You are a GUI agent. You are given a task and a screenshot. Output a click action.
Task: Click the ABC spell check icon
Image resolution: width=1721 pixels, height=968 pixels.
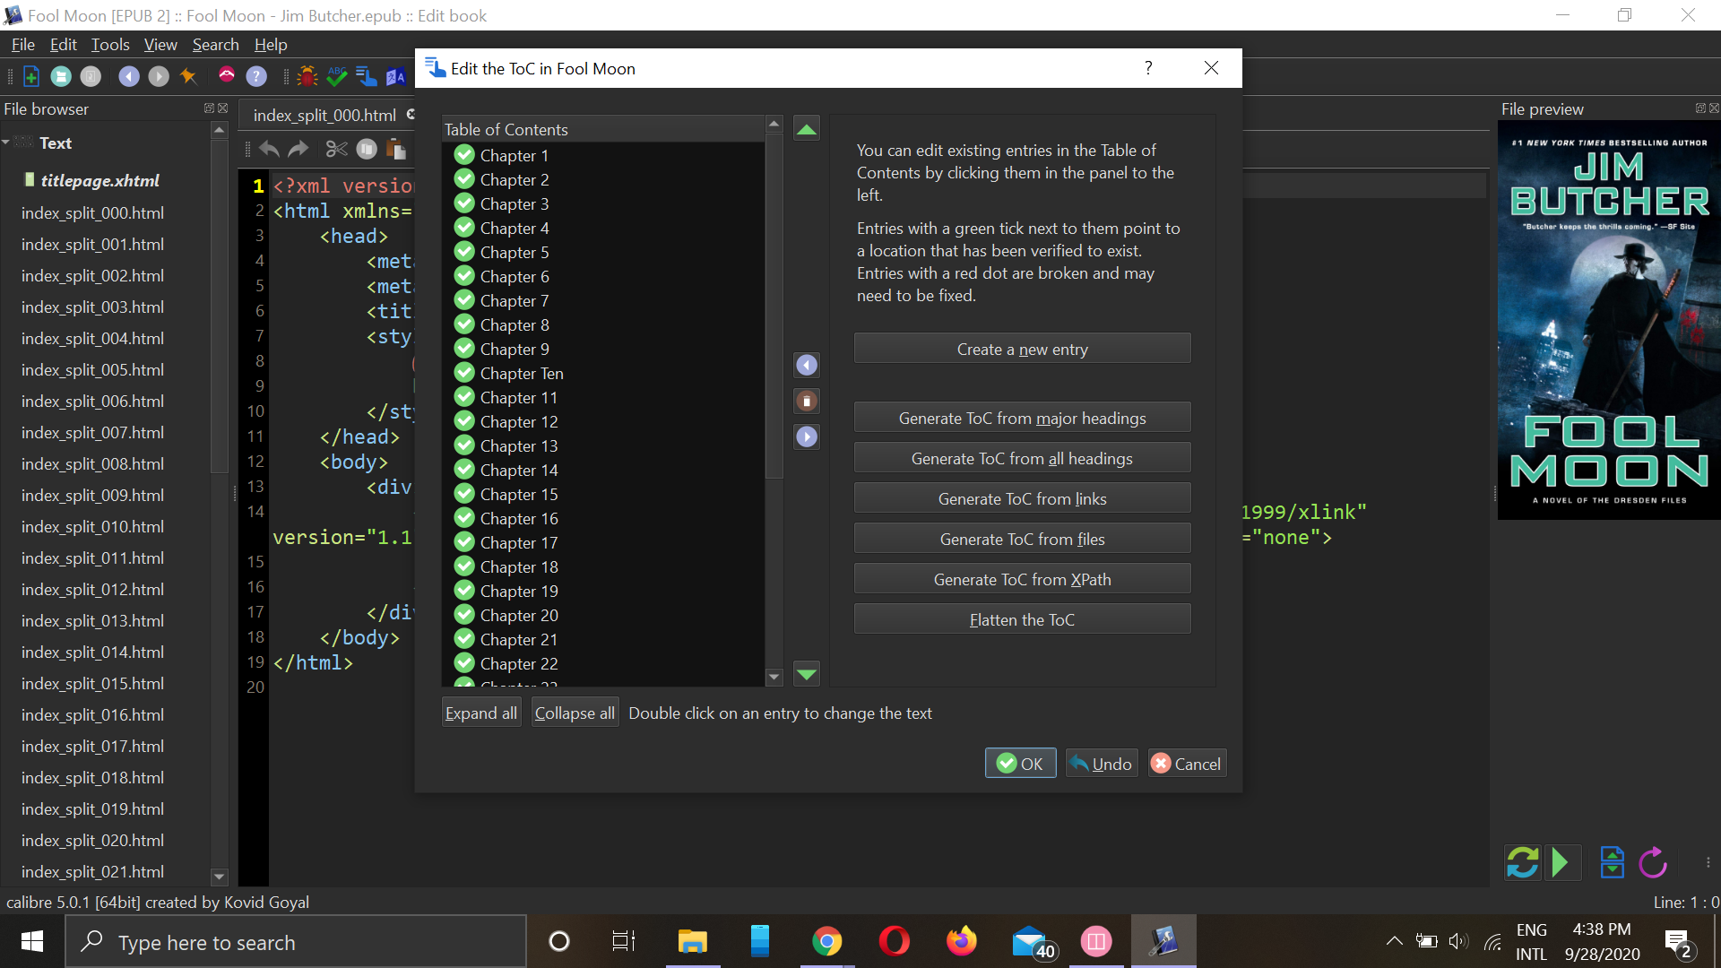337,76
